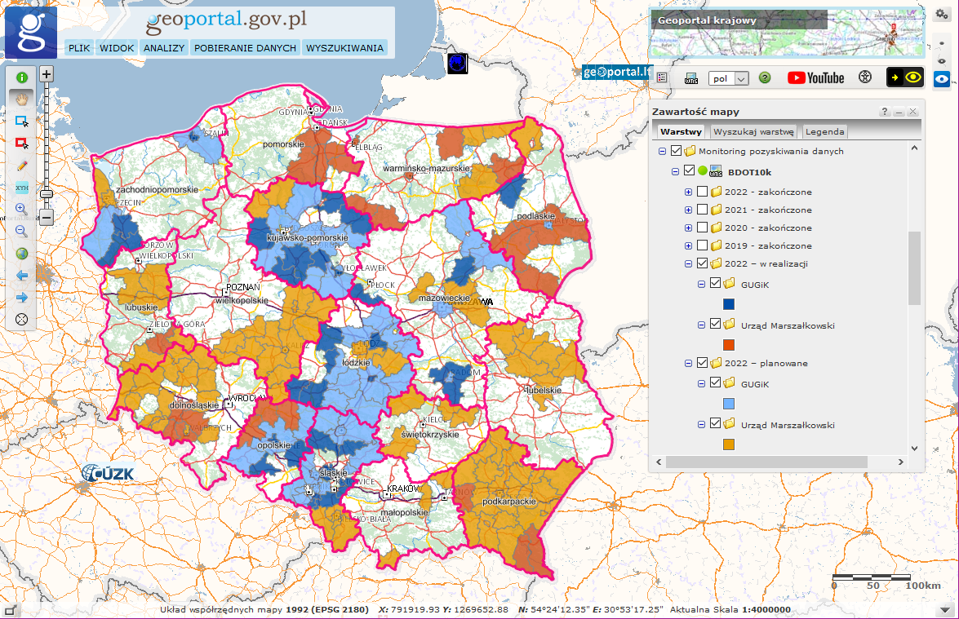
Task: Switch to the Legenda tab
Action: [x=825, y=131]
